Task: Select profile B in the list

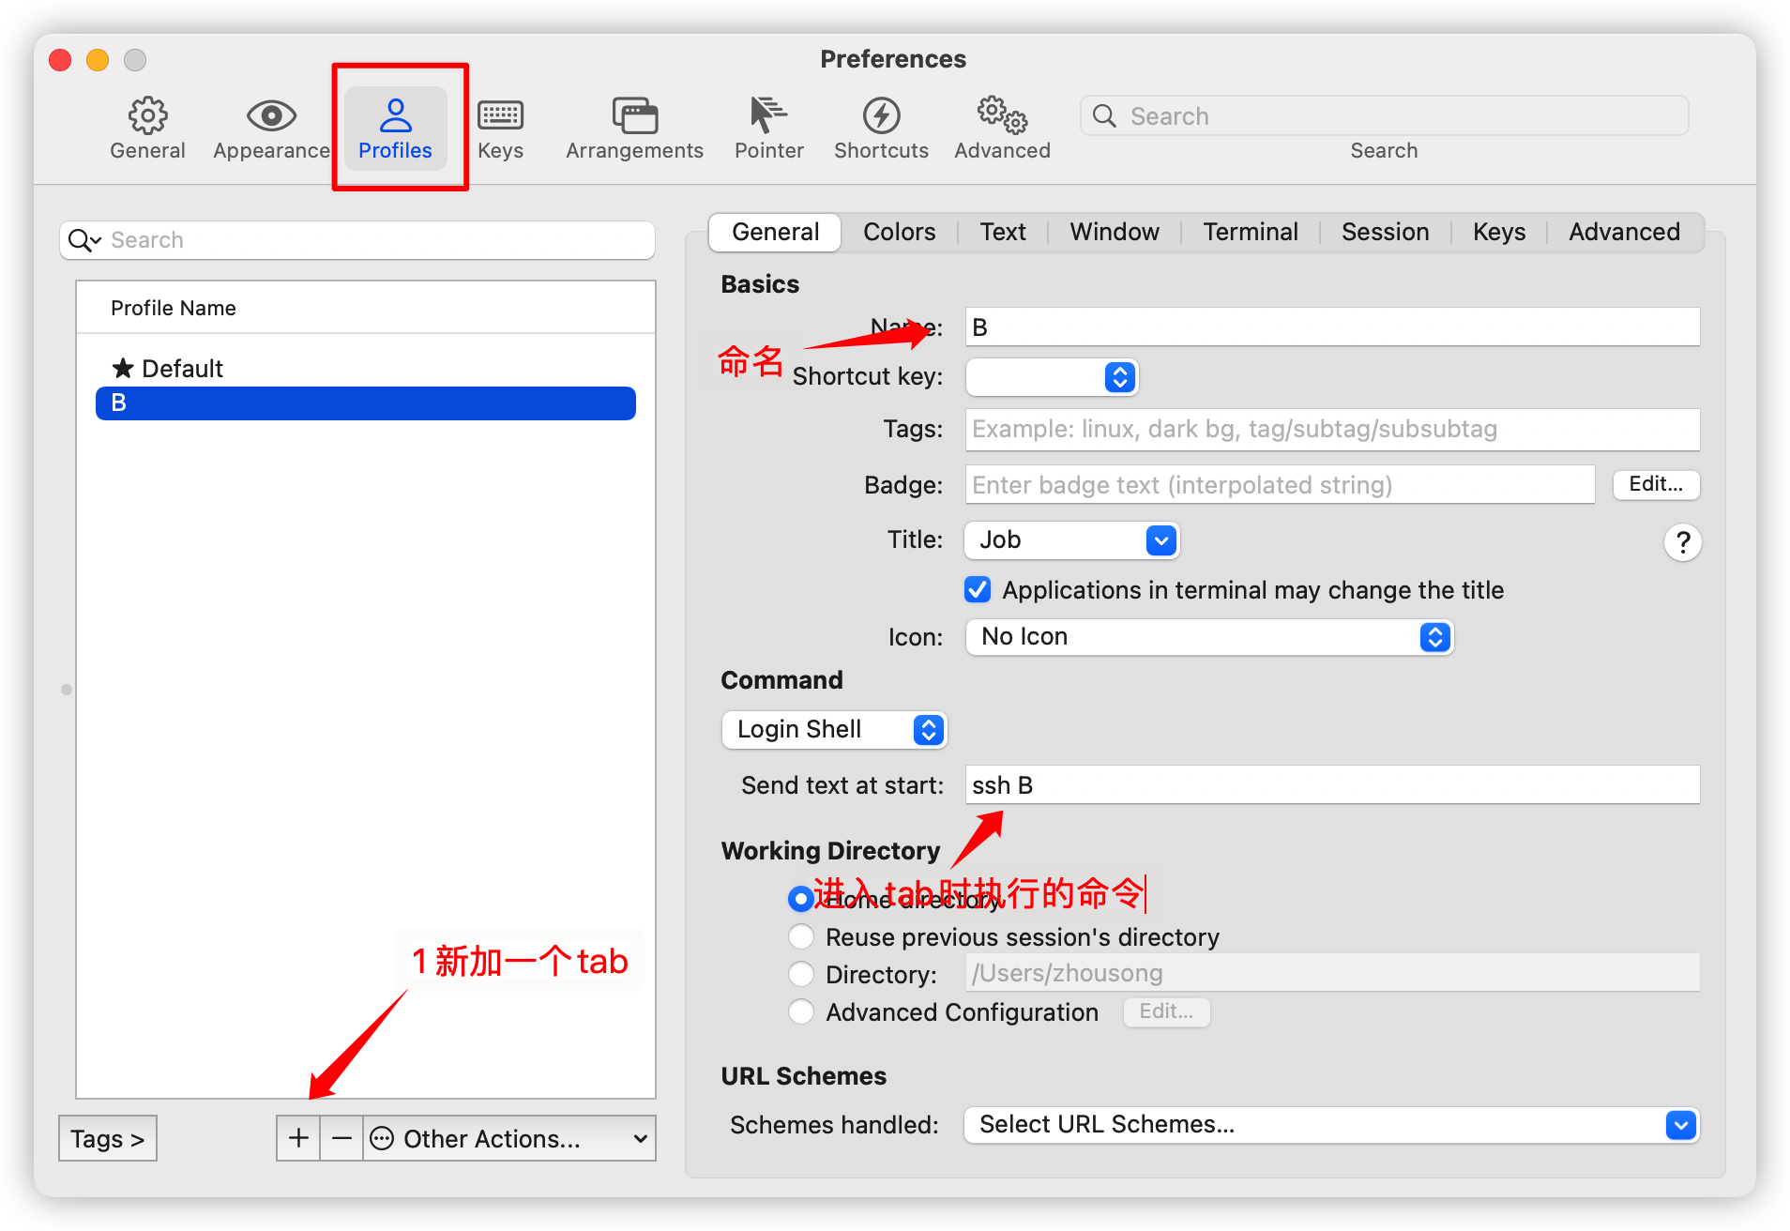Action: tap(366, 403)
